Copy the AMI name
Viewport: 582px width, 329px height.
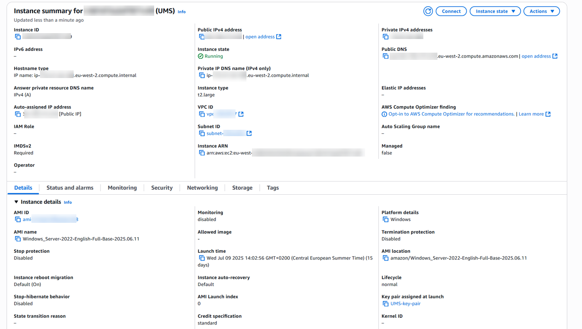(x=18, y=239)
